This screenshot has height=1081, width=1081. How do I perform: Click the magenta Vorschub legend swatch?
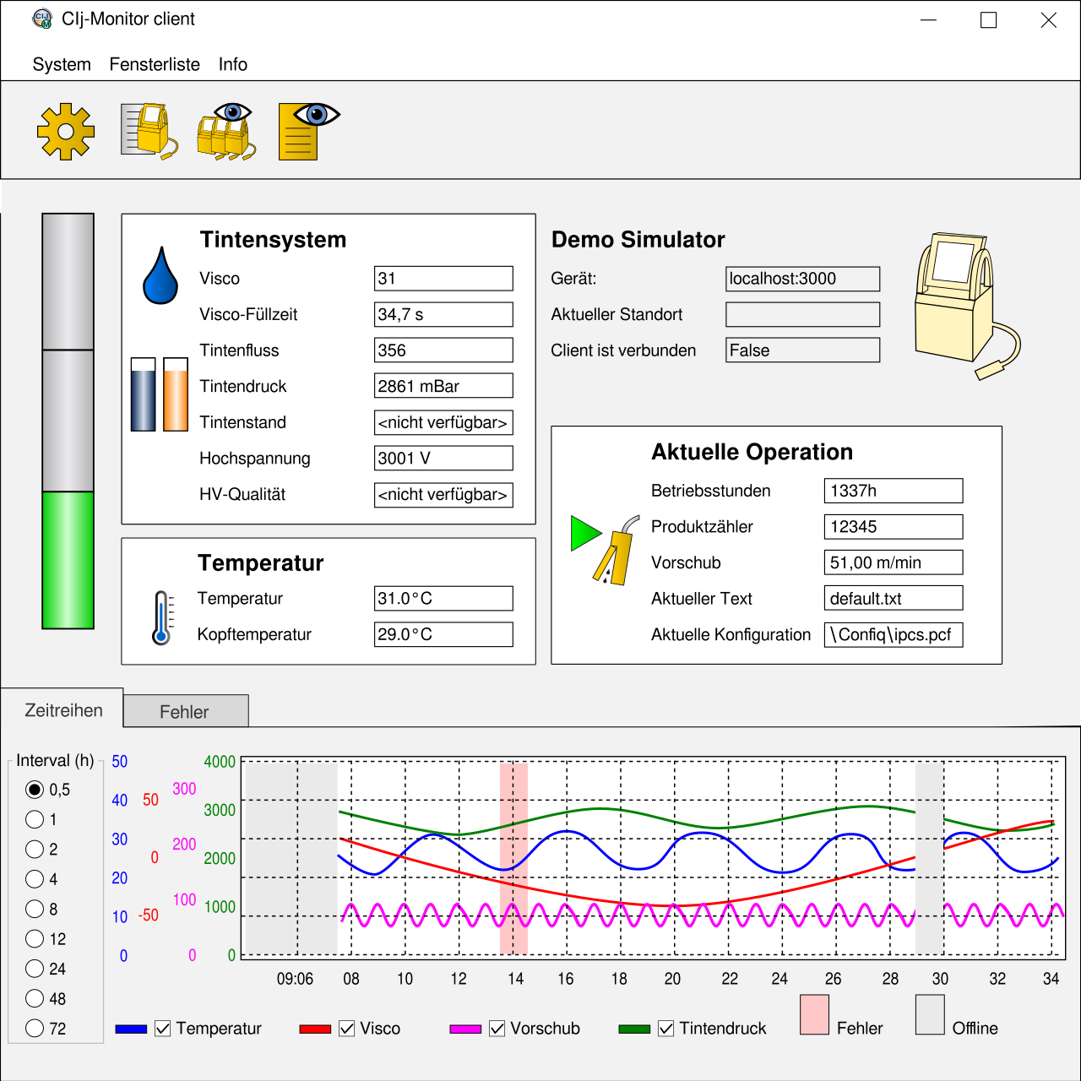(x=465, y=1029)
